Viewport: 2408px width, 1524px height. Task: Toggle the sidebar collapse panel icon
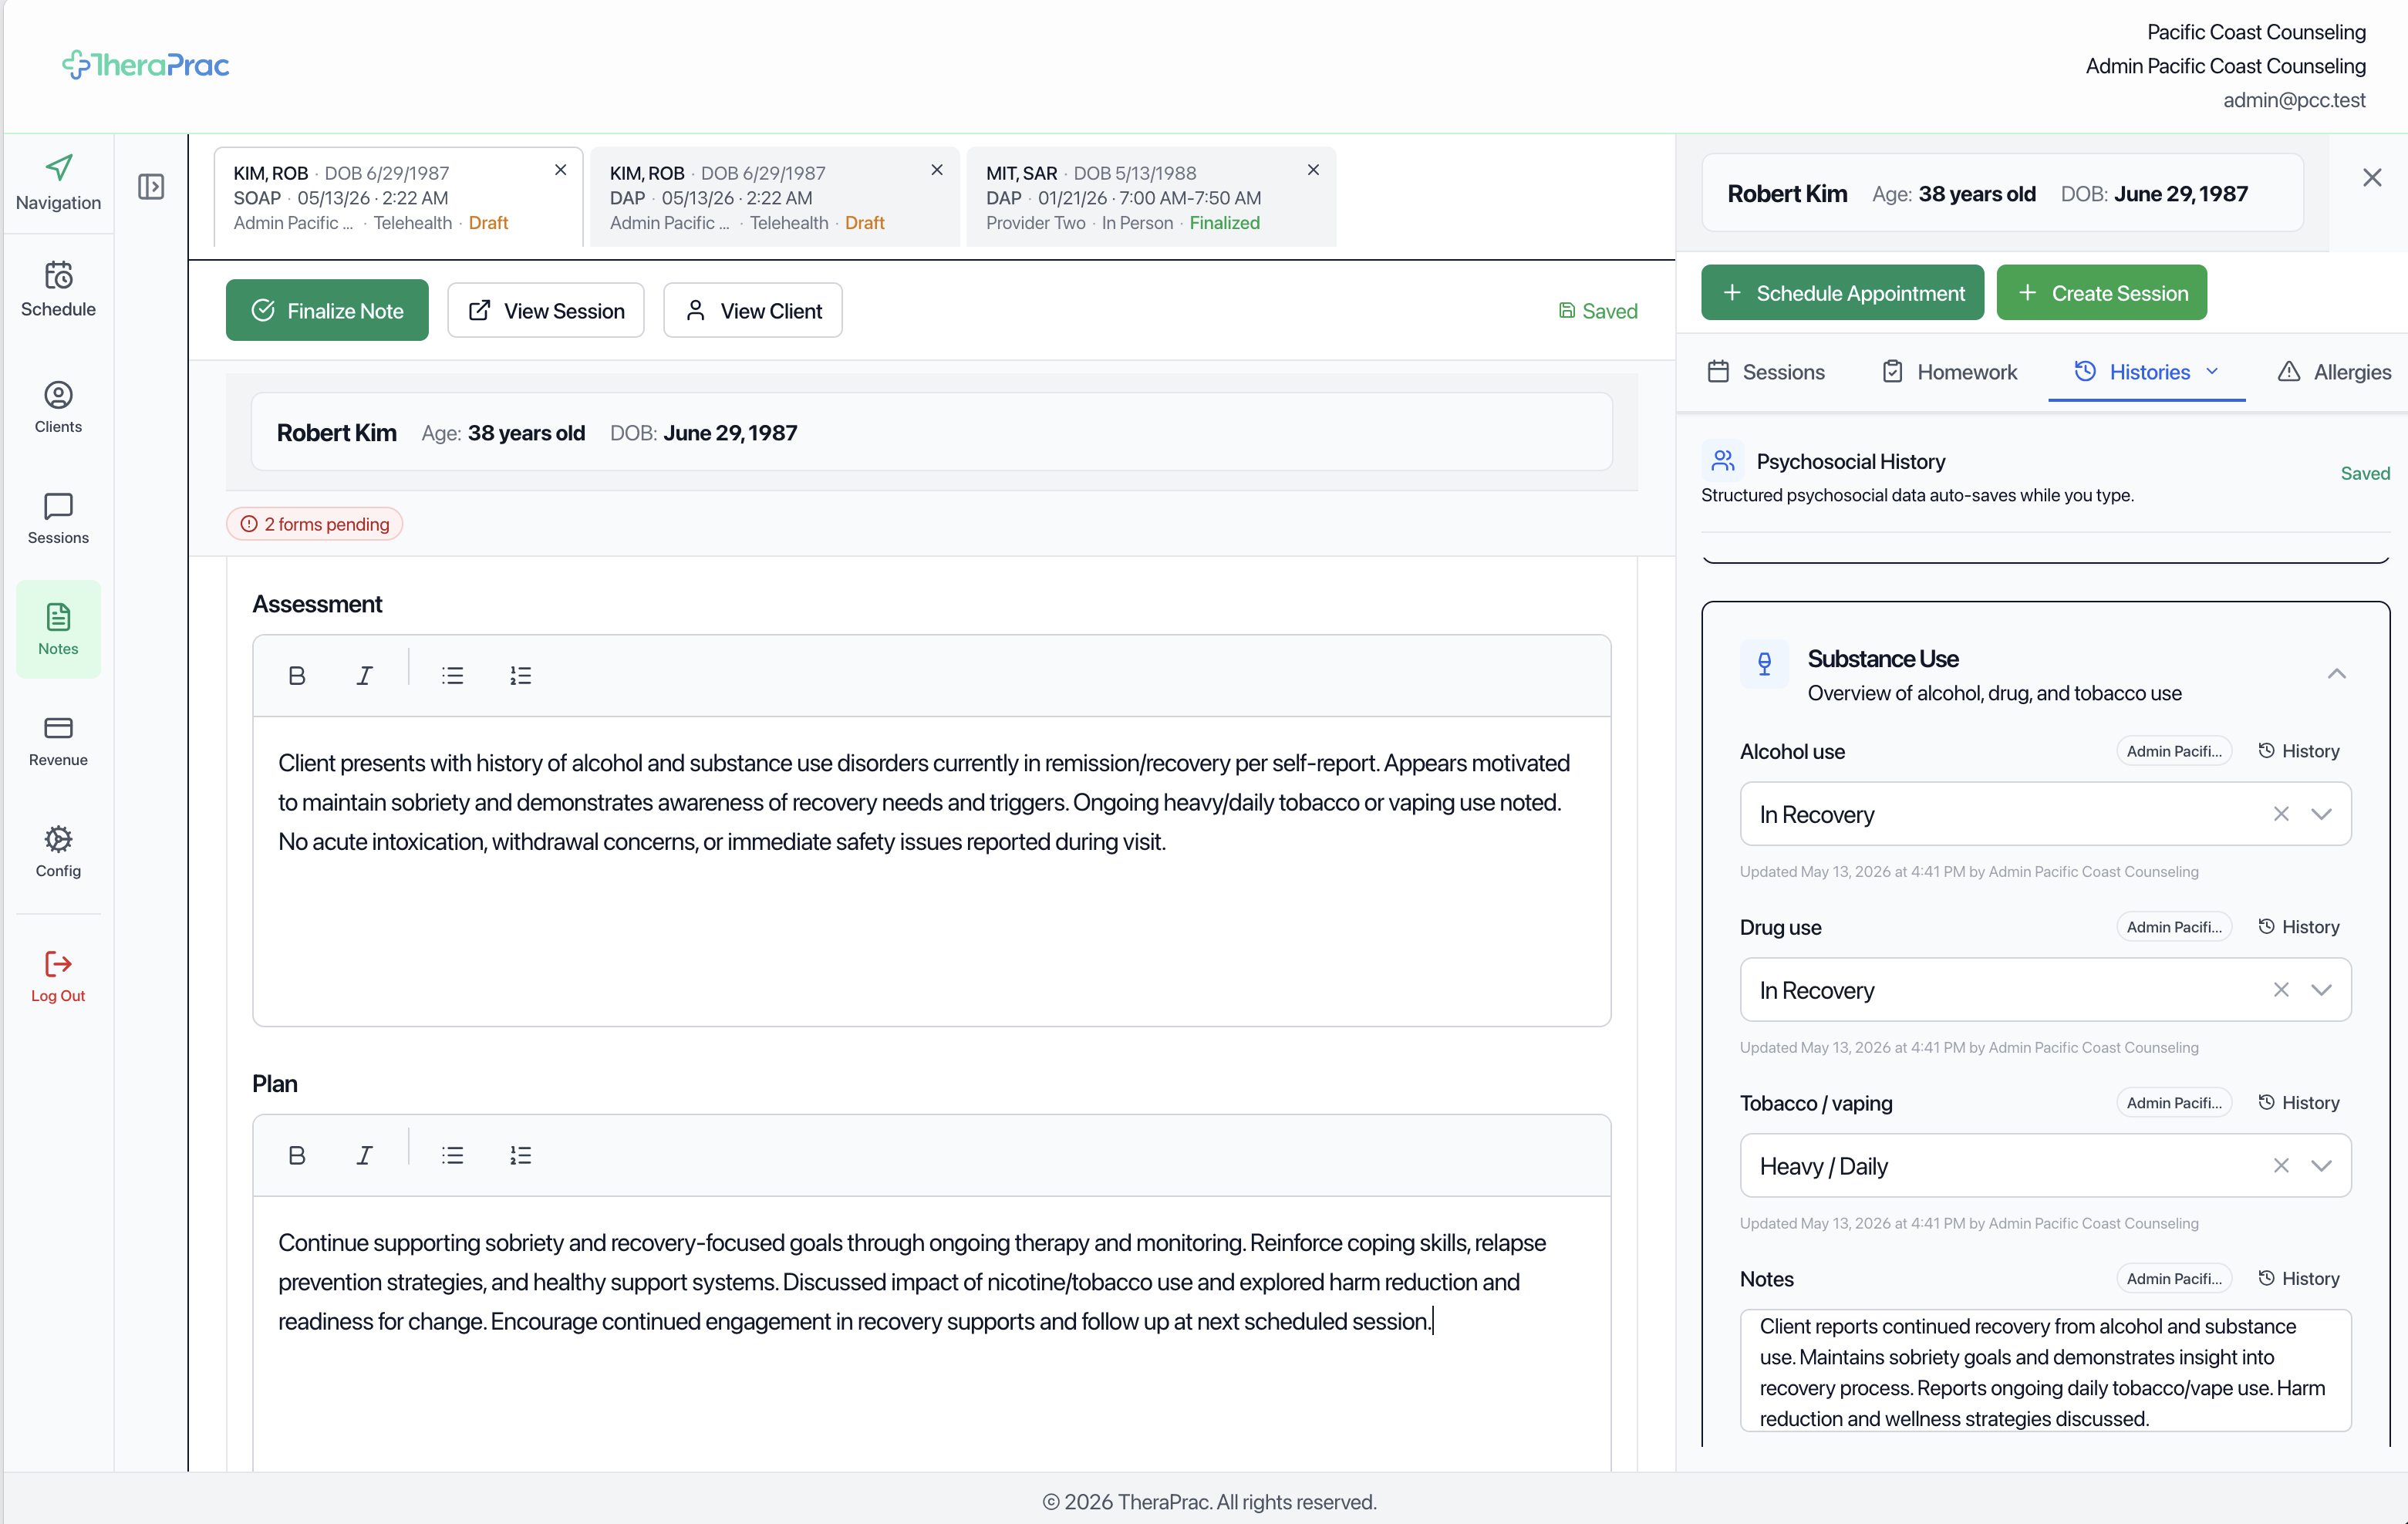click(x=151, y=187)
